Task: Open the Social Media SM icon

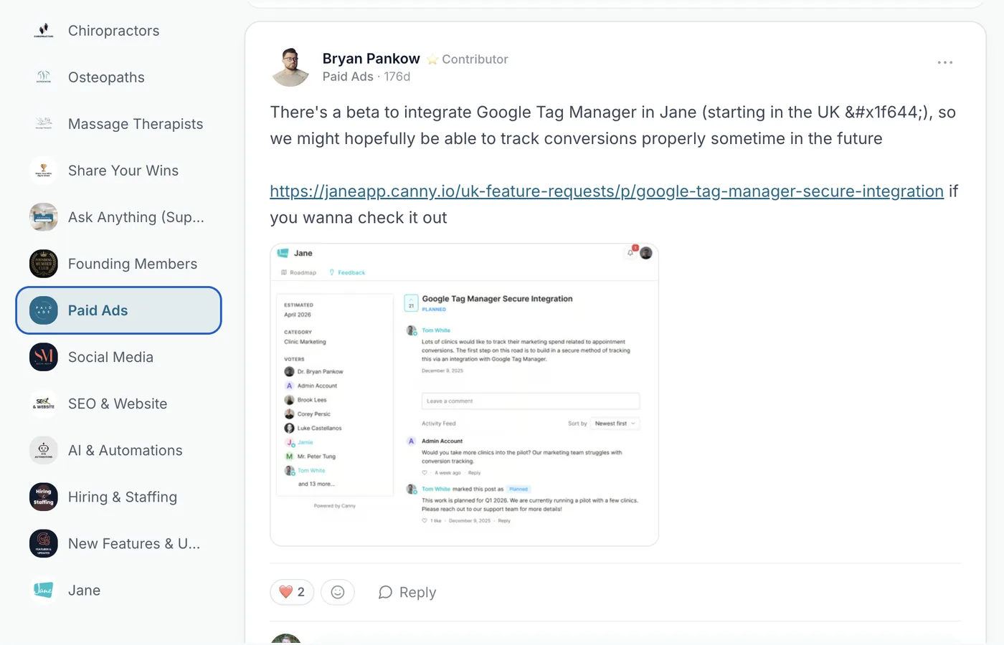Action: pos(43,357)
